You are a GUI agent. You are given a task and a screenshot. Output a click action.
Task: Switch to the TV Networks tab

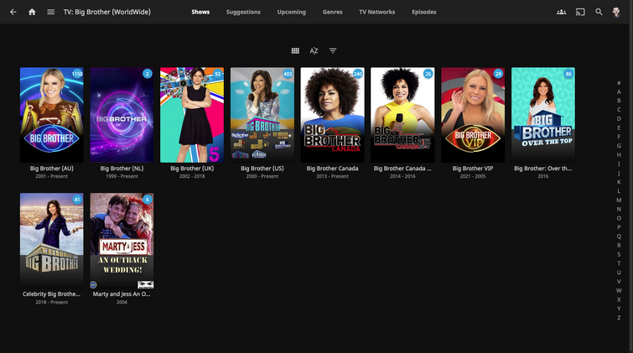click(377, 12)
